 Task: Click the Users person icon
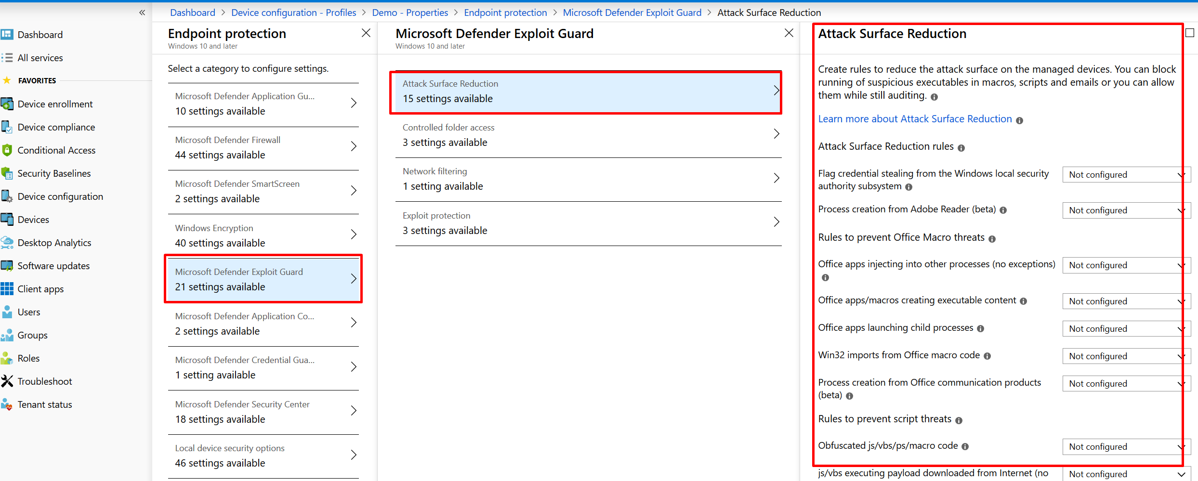pos(7,312)
